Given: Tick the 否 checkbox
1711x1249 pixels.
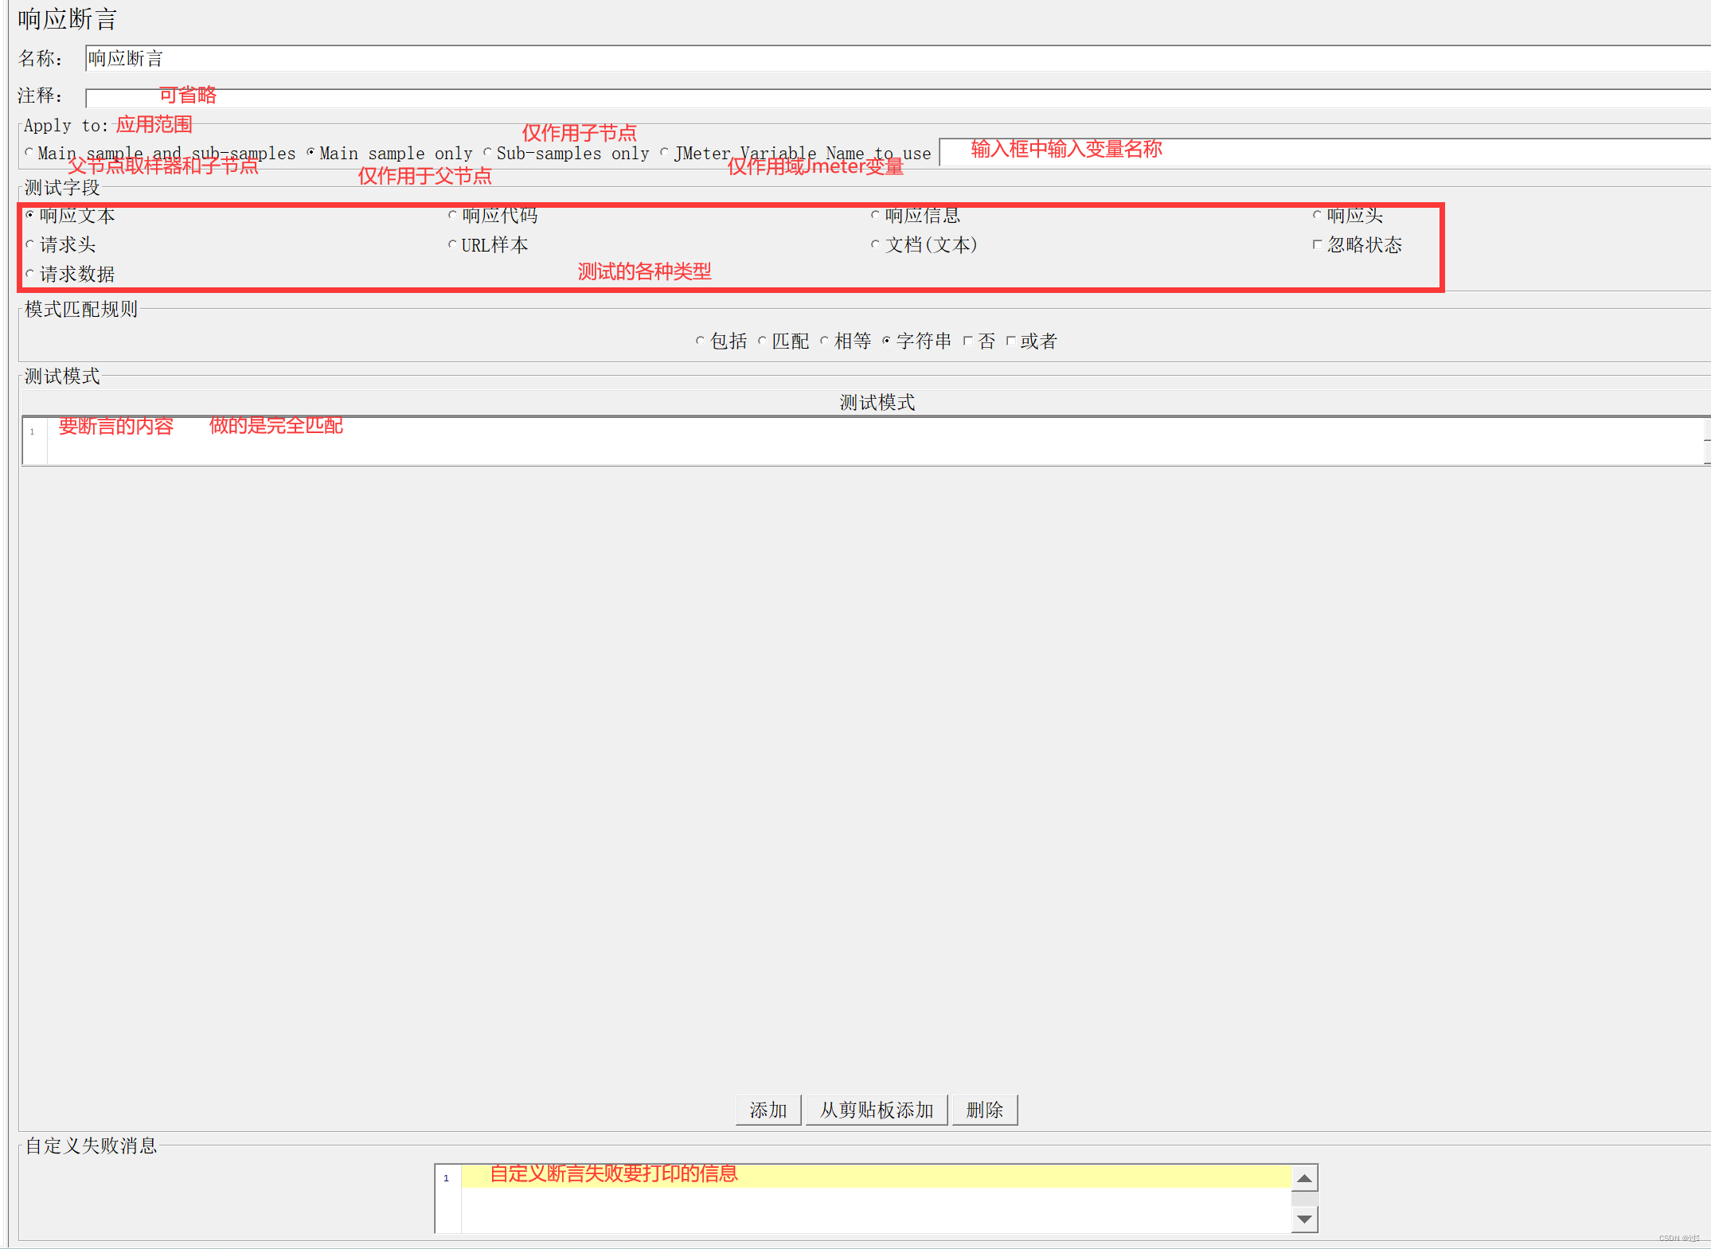Looking at the screenshot, I should coord(968,341).
